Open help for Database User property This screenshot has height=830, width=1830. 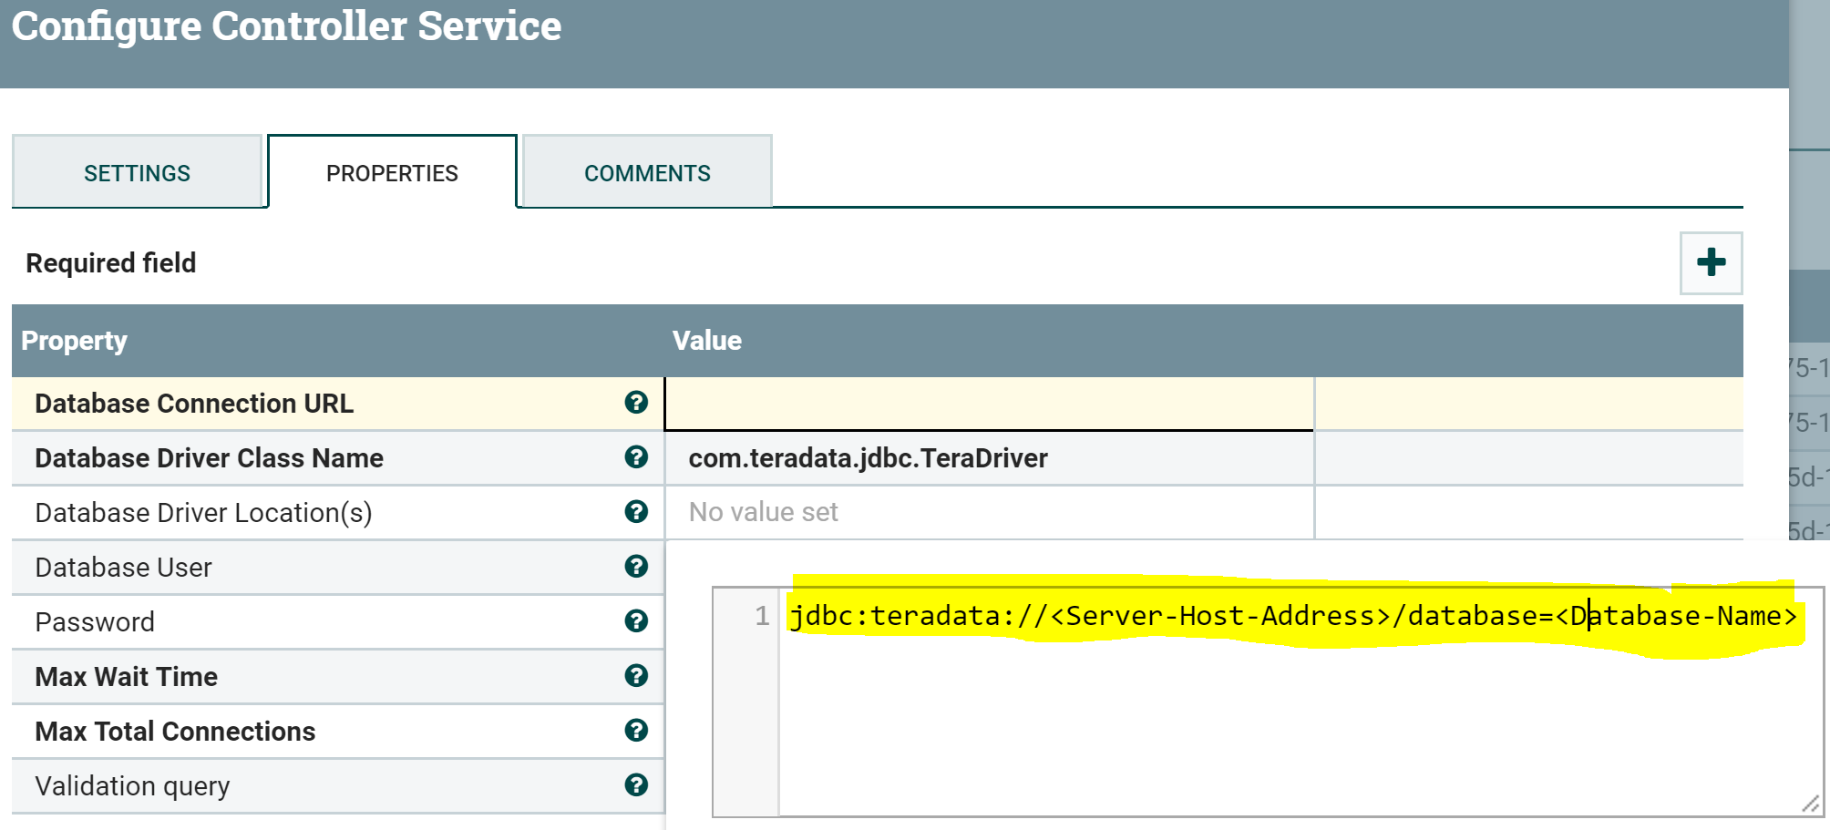coord(636,567)
